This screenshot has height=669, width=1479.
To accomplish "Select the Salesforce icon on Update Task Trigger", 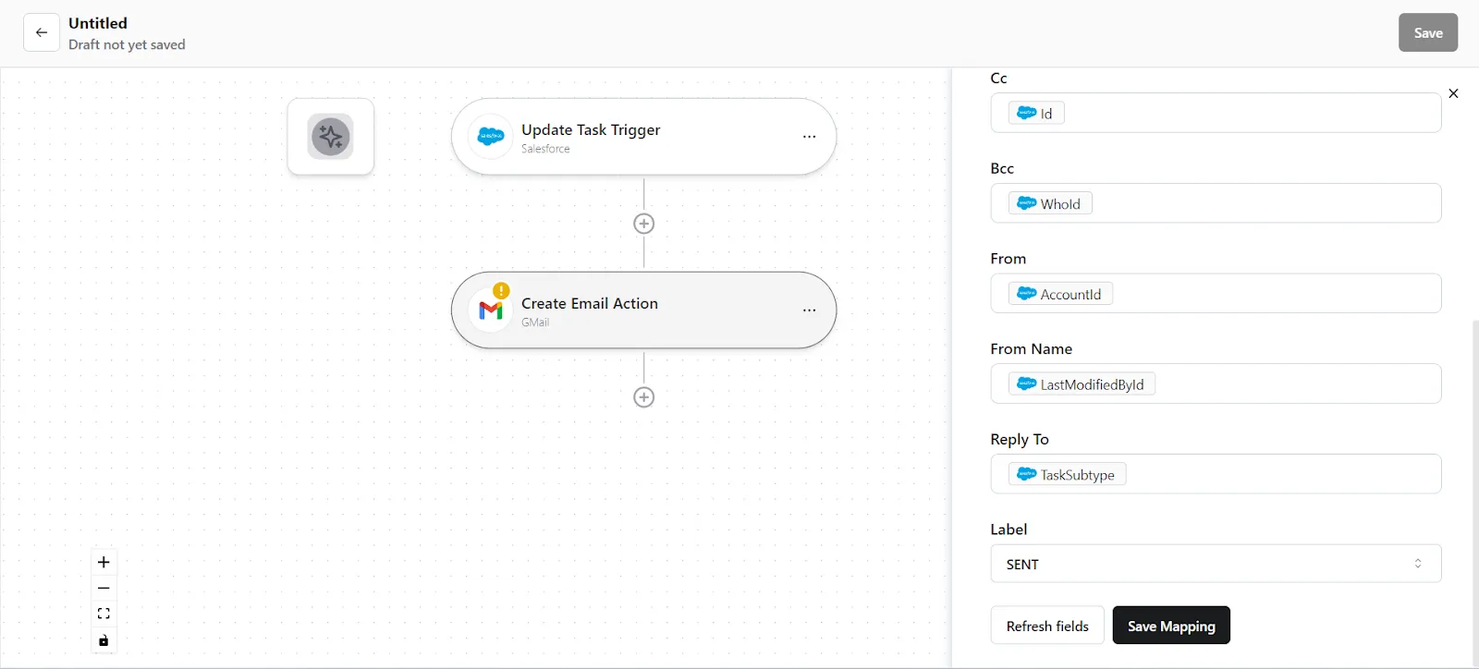I will click(491, 137).
